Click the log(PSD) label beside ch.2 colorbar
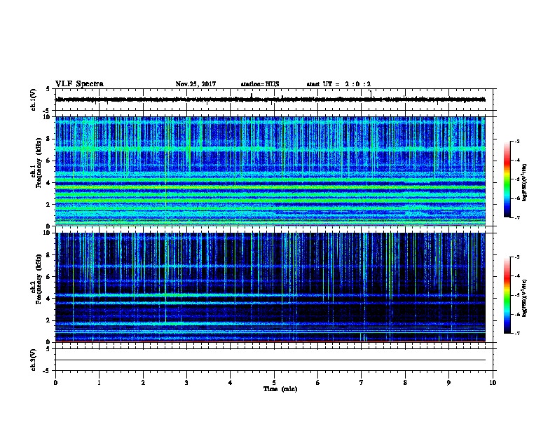This screenshot has height=429, width=555. coord(524,298)
